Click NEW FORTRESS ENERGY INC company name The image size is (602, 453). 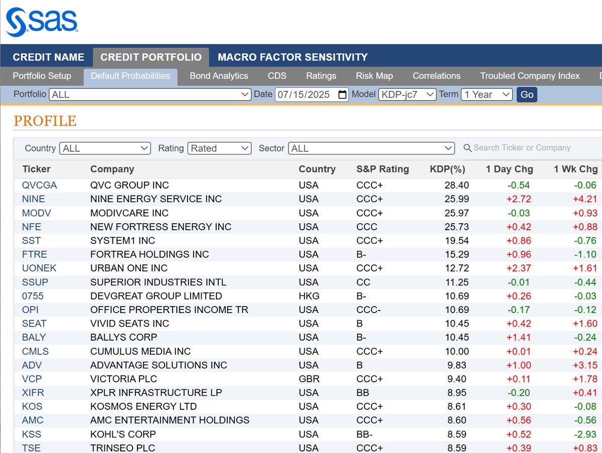(161, 227)
